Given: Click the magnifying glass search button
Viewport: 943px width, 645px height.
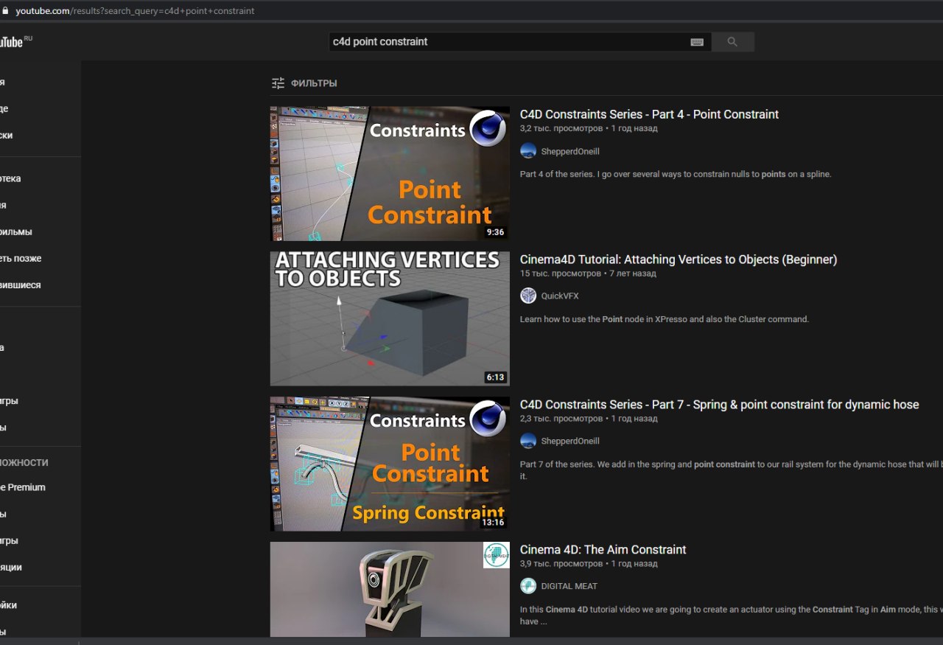Looking at the screenshot, I should 732,42.
